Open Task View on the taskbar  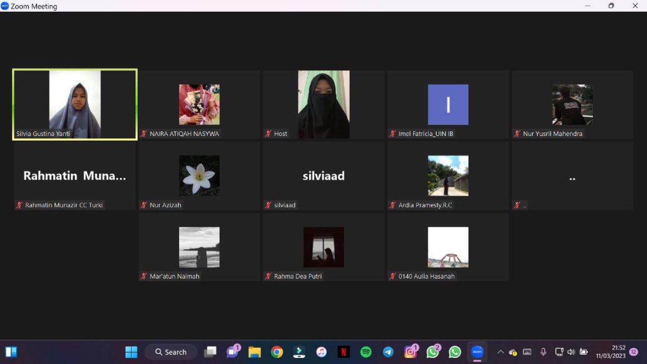pyautogui.click(x=210, y=352)
